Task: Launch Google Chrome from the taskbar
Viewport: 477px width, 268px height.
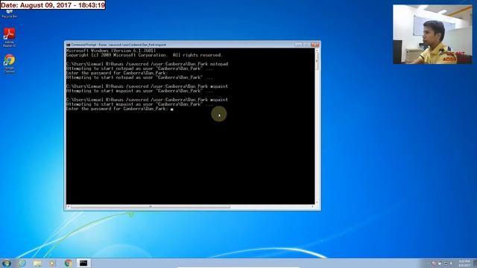Action: click(x=68, y=263)
